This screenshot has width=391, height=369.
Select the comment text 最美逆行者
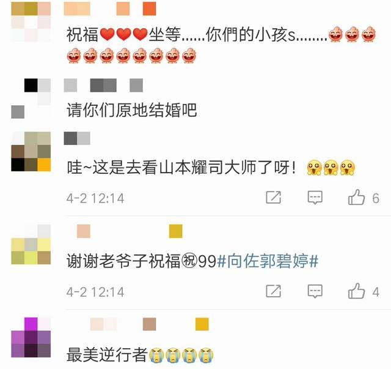click(x=106, y=355)
